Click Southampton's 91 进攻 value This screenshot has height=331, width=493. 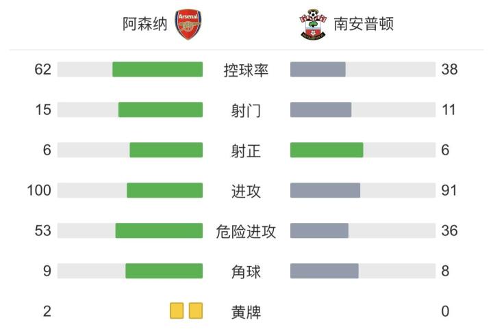[449, 191]
